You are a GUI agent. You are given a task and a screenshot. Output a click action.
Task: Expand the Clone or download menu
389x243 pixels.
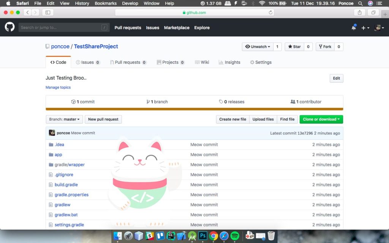pyautogui.click(x=321, y=119)
